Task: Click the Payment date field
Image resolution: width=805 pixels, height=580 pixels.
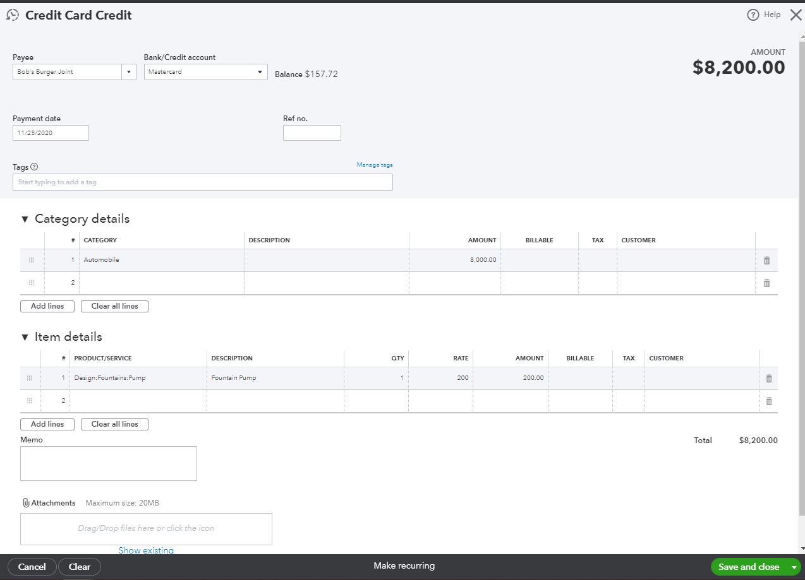Action: (x=51, y=133)
